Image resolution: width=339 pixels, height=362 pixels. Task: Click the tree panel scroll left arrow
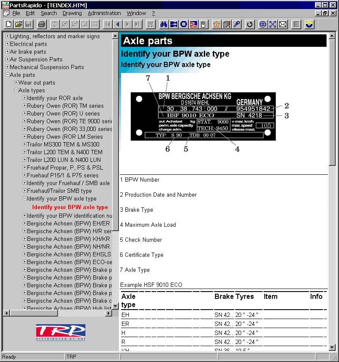pos(6,313)
